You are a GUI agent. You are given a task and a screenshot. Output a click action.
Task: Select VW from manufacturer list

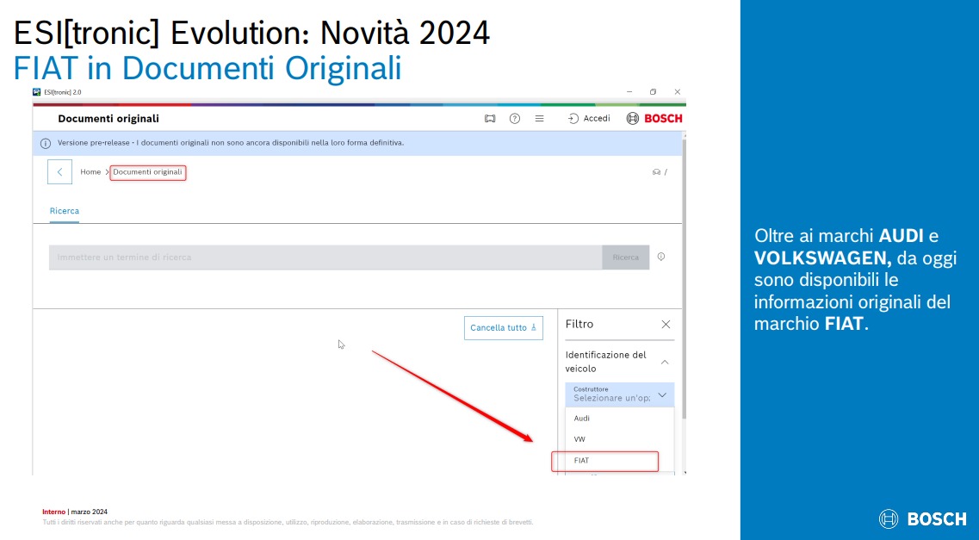coord(620,439)
